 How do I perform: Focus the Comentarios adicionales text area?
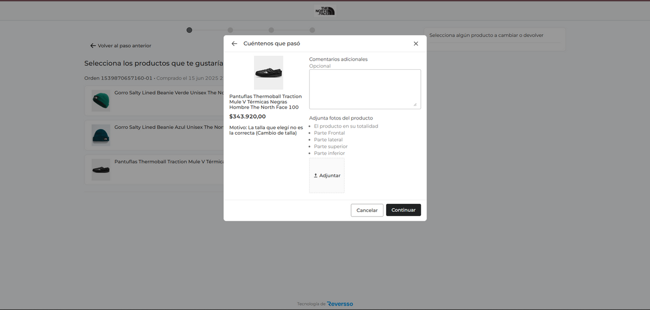365,89
